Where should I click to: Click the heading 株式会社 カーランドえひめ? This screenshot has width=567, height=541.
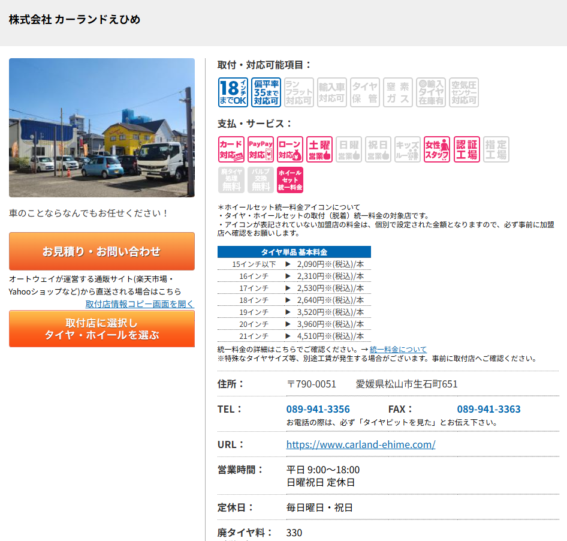point(74,20)
